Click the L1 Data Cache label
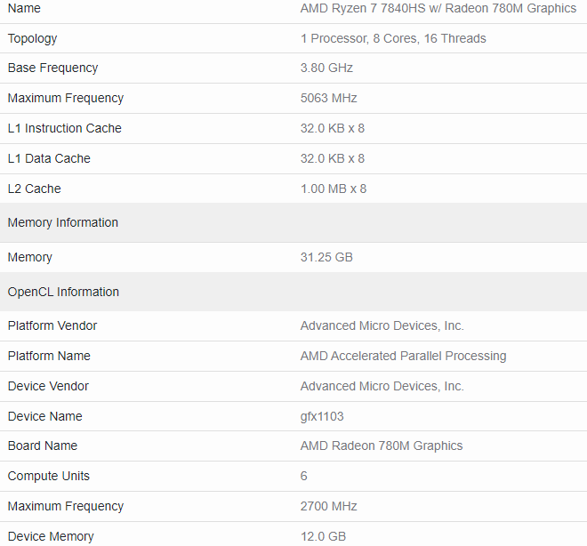Viewport: 587px width, 546px height. [x=49, y=159]
